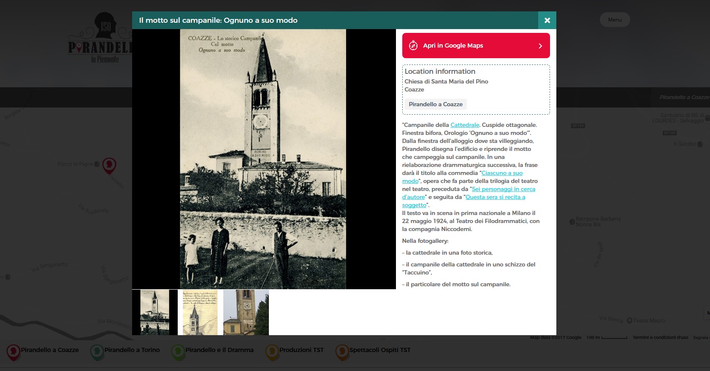
Task: Click the large postcard photo of the campanile
Action: click(x=263, y=159)
